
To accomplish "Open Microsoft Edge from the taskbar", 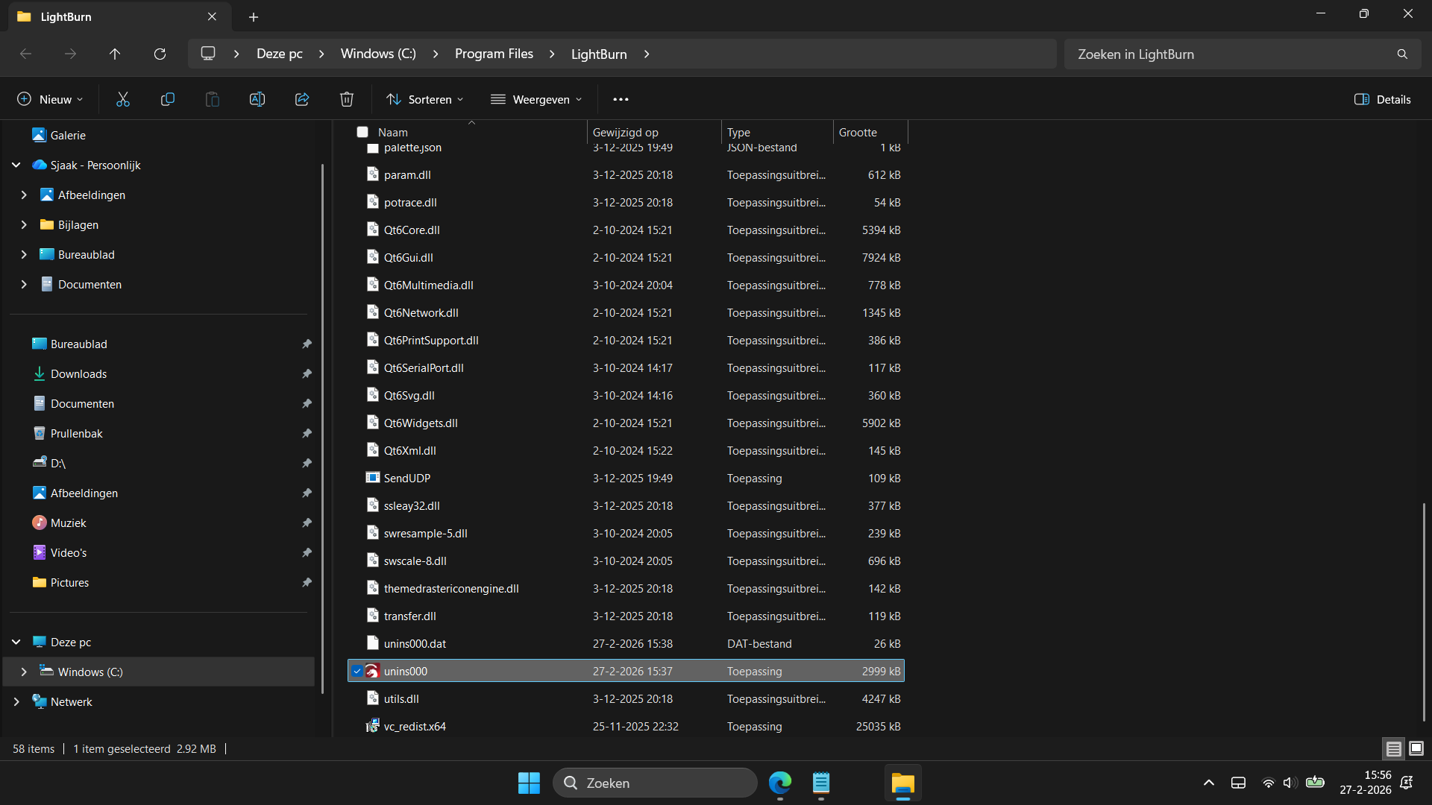I will pyautogui.click(x=780, y=783).
